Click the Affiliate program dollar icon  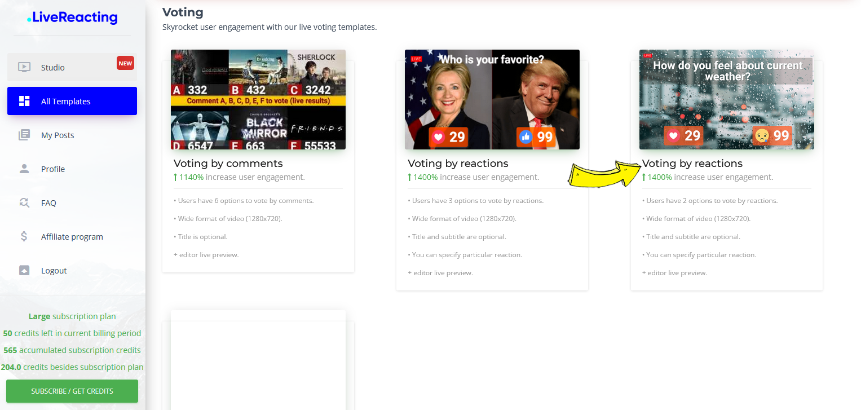[24, 236]
